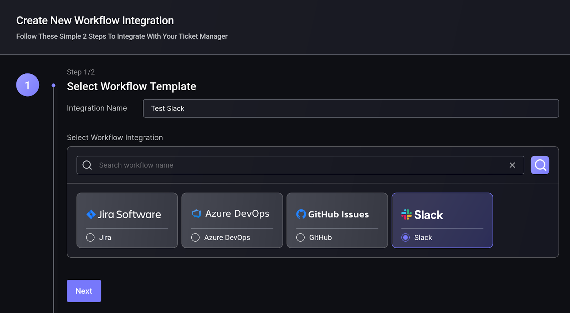Click the Slack card title text

click(429, 215)
